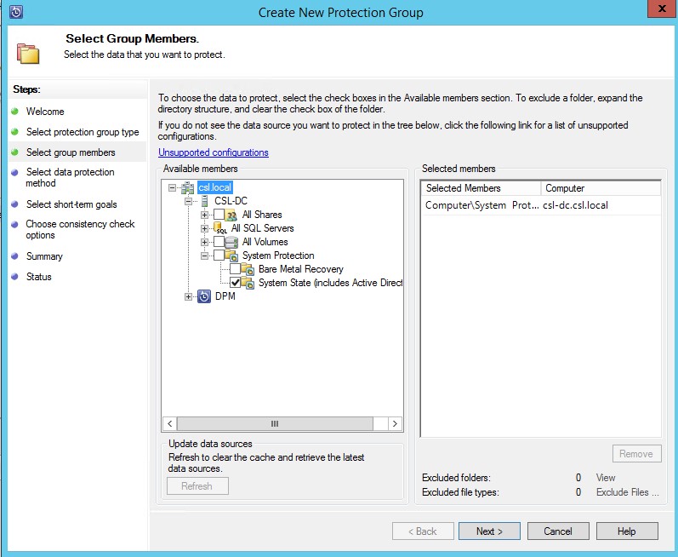This screenshot has height=557, width=678.
Task: Click the DPM server clock icon in tree
Action: coord(204,296)
